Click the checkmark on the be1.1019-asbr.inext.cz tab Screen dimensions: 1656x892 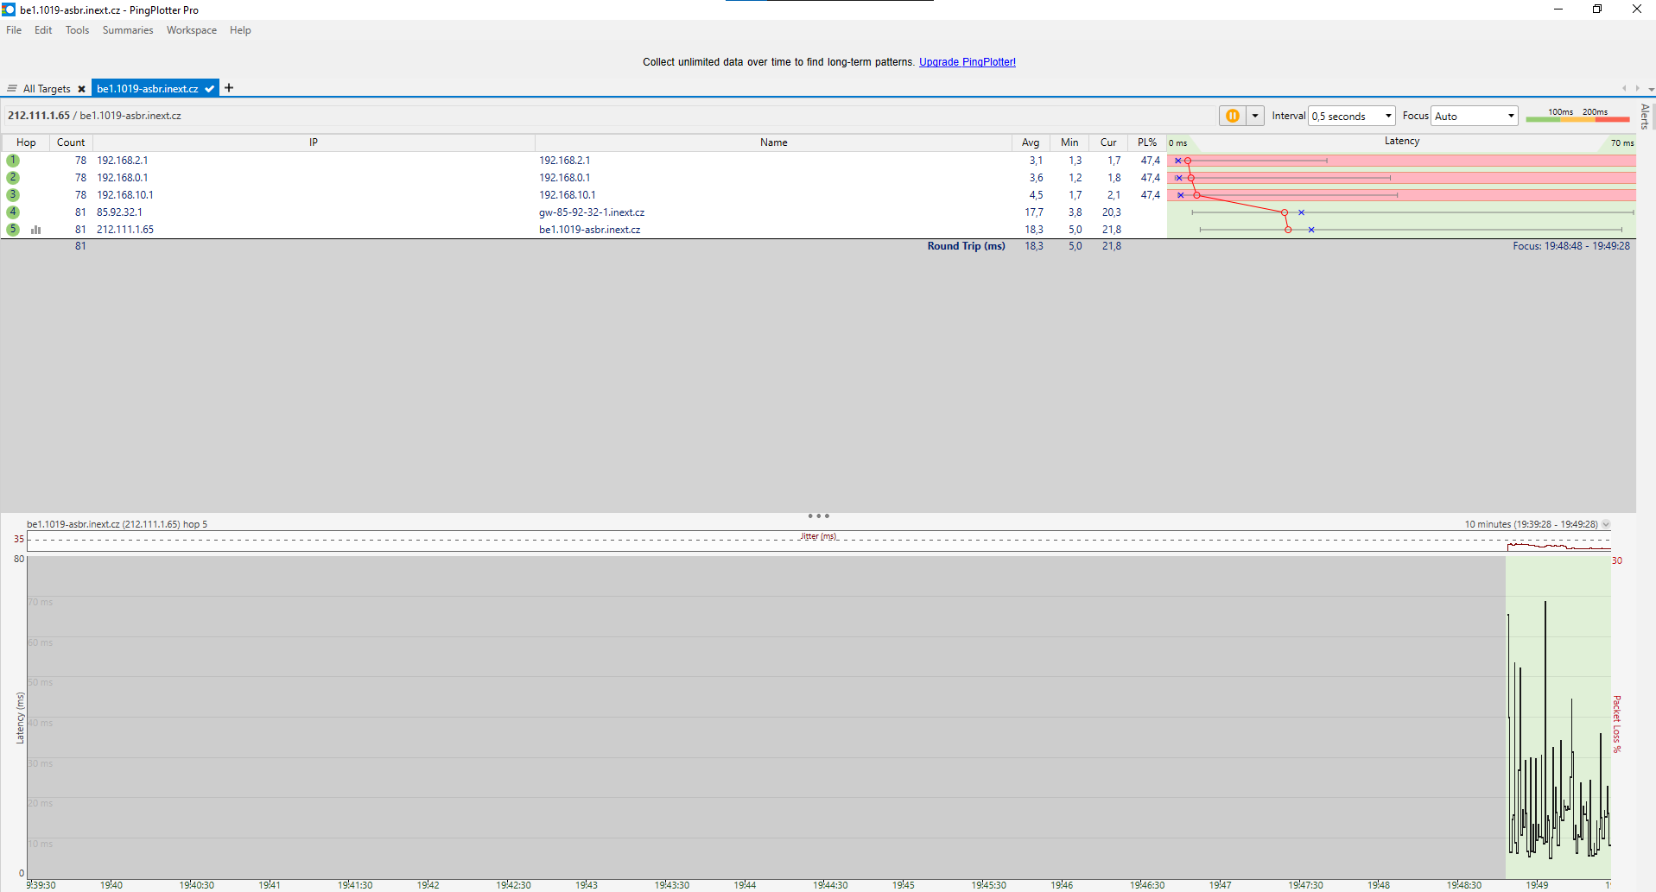click(210, 89)
